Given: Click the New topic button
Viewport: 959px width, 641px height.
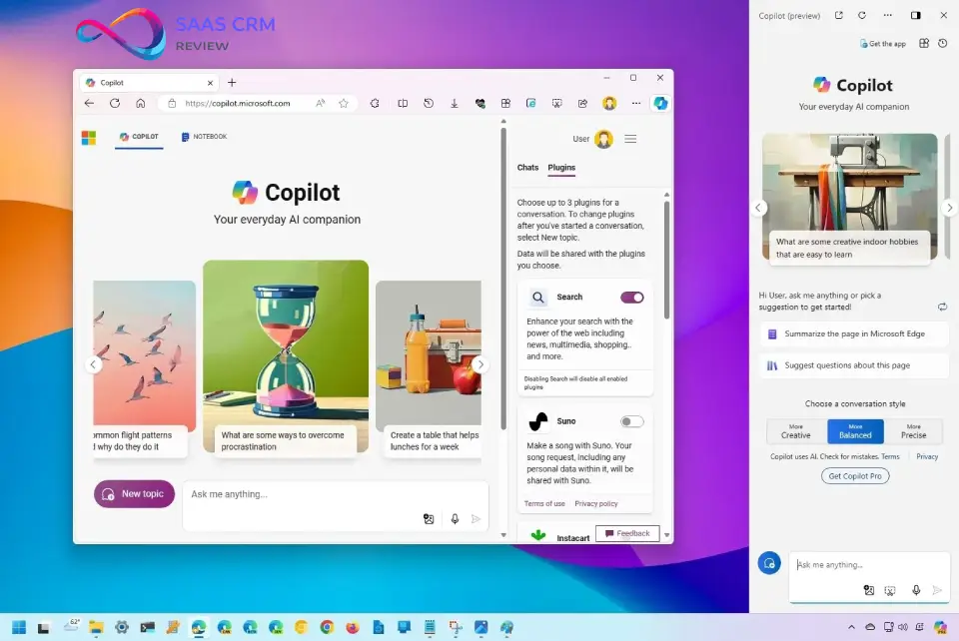Looking at the screenshot, I should (135, 494).
